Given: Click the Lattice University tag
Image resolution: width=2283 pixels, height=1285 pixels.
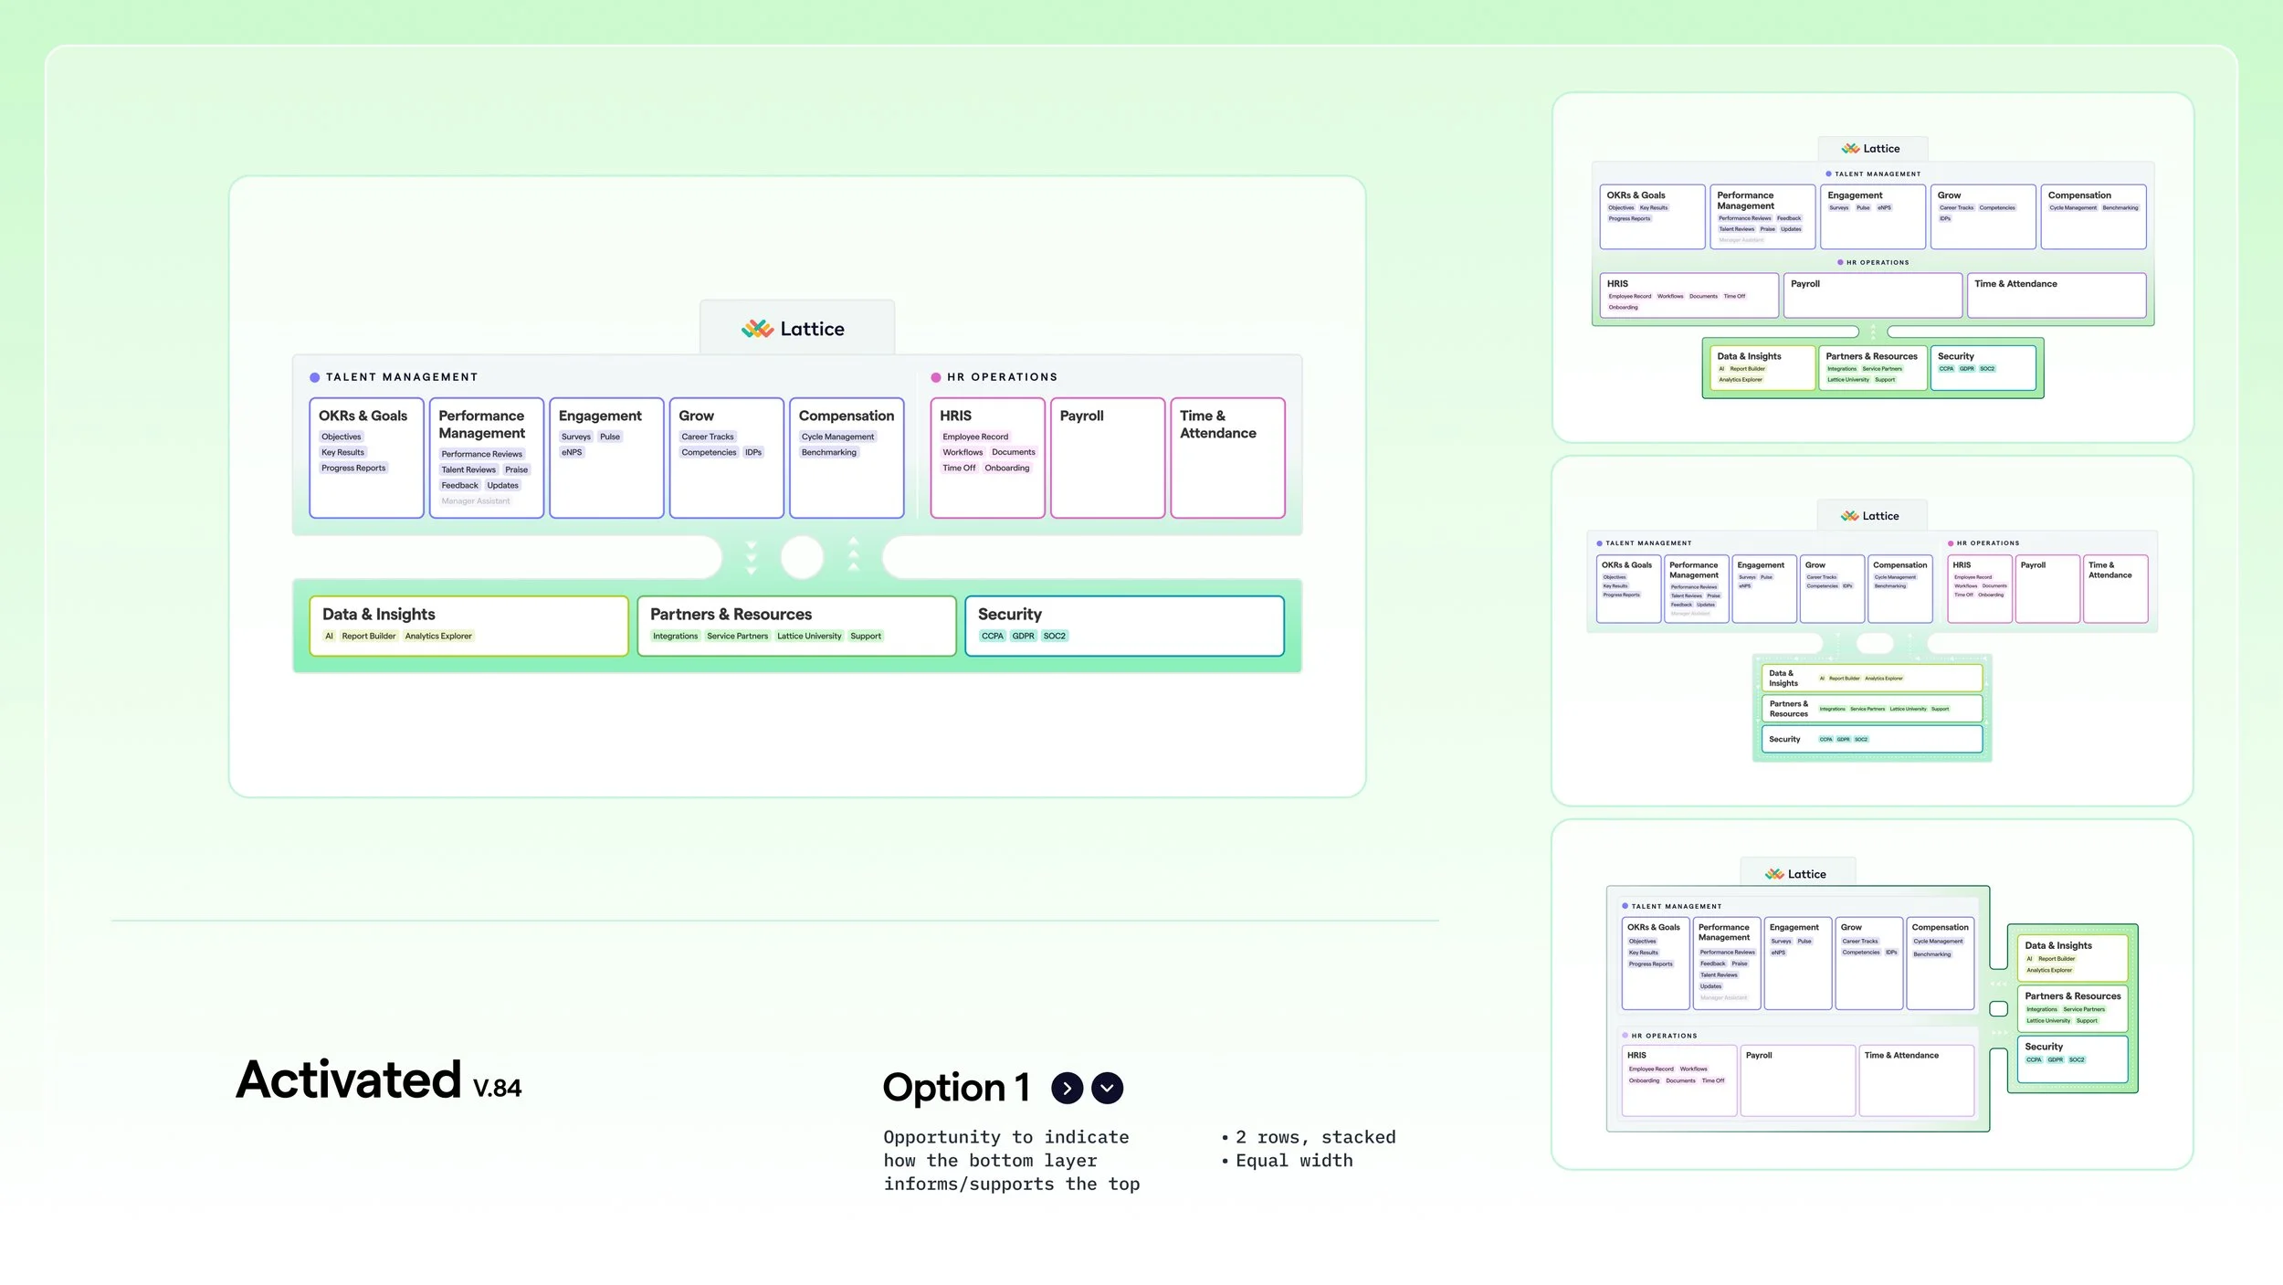Looking at the screenshot, I should (809, 637).
